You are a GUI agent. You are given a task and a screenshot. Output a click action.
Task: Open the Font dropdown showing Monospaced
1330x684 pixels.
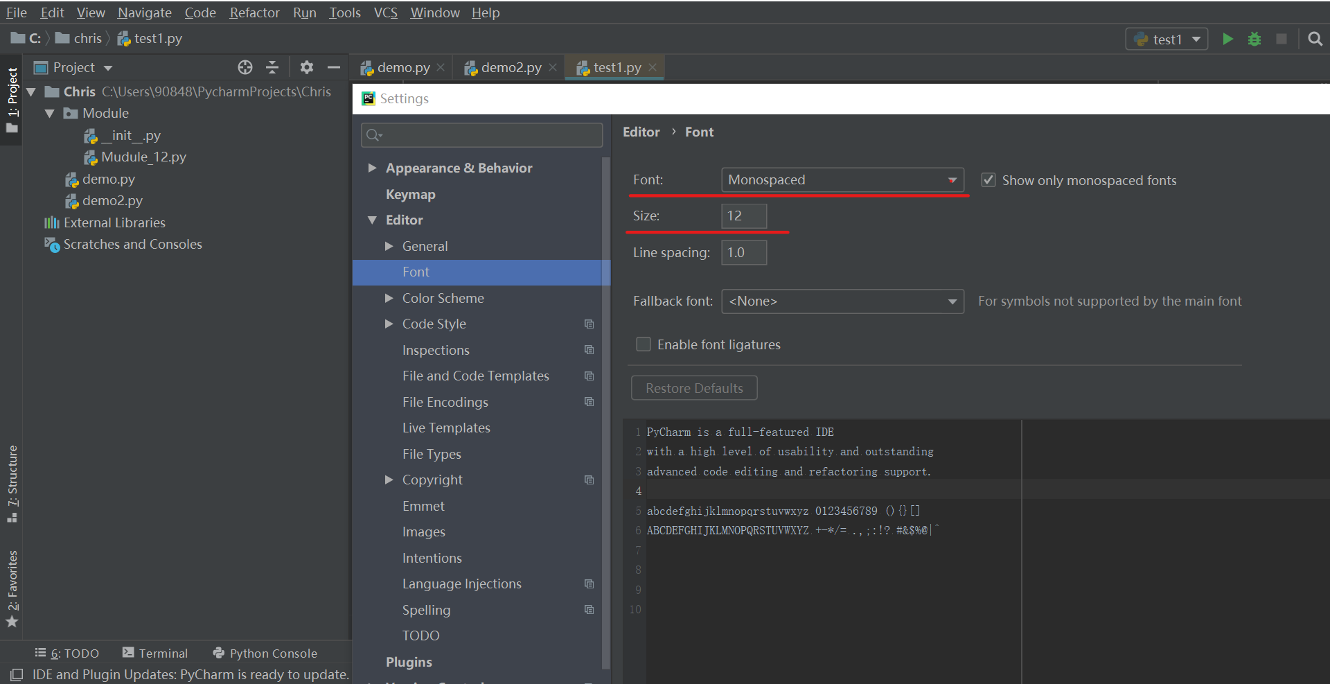(842, 179)
